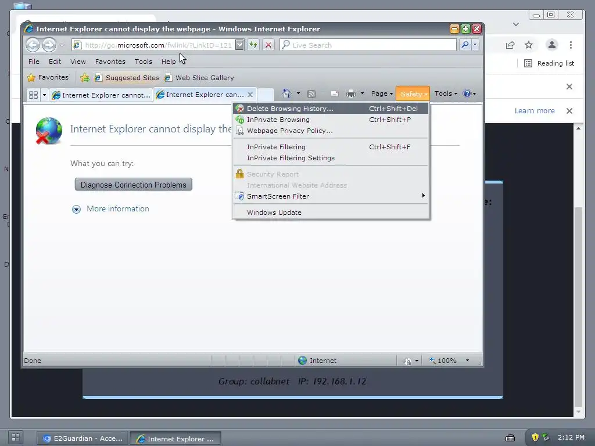
Task: Click the IE Back navigation arrow
Action: coord(33,45)
